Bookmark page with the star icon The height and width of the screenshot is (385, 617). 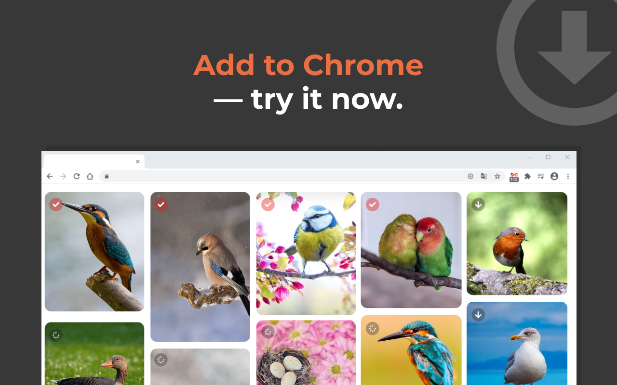[497, 176]
